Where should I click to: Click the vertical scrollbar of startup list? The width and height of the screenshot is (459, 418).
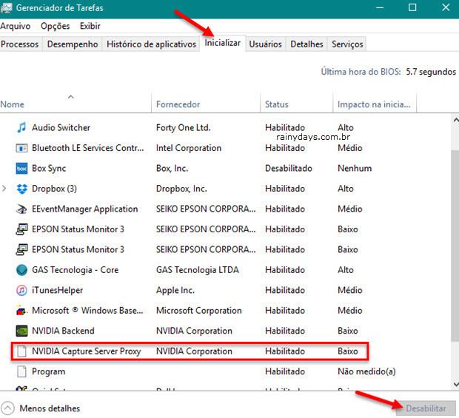pyautogui.click(x=453, y=222)
